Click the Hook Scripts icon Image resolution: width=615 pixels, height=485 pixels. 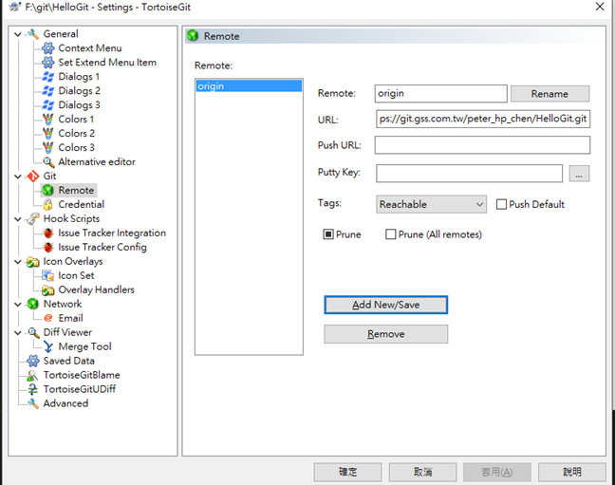33,218
